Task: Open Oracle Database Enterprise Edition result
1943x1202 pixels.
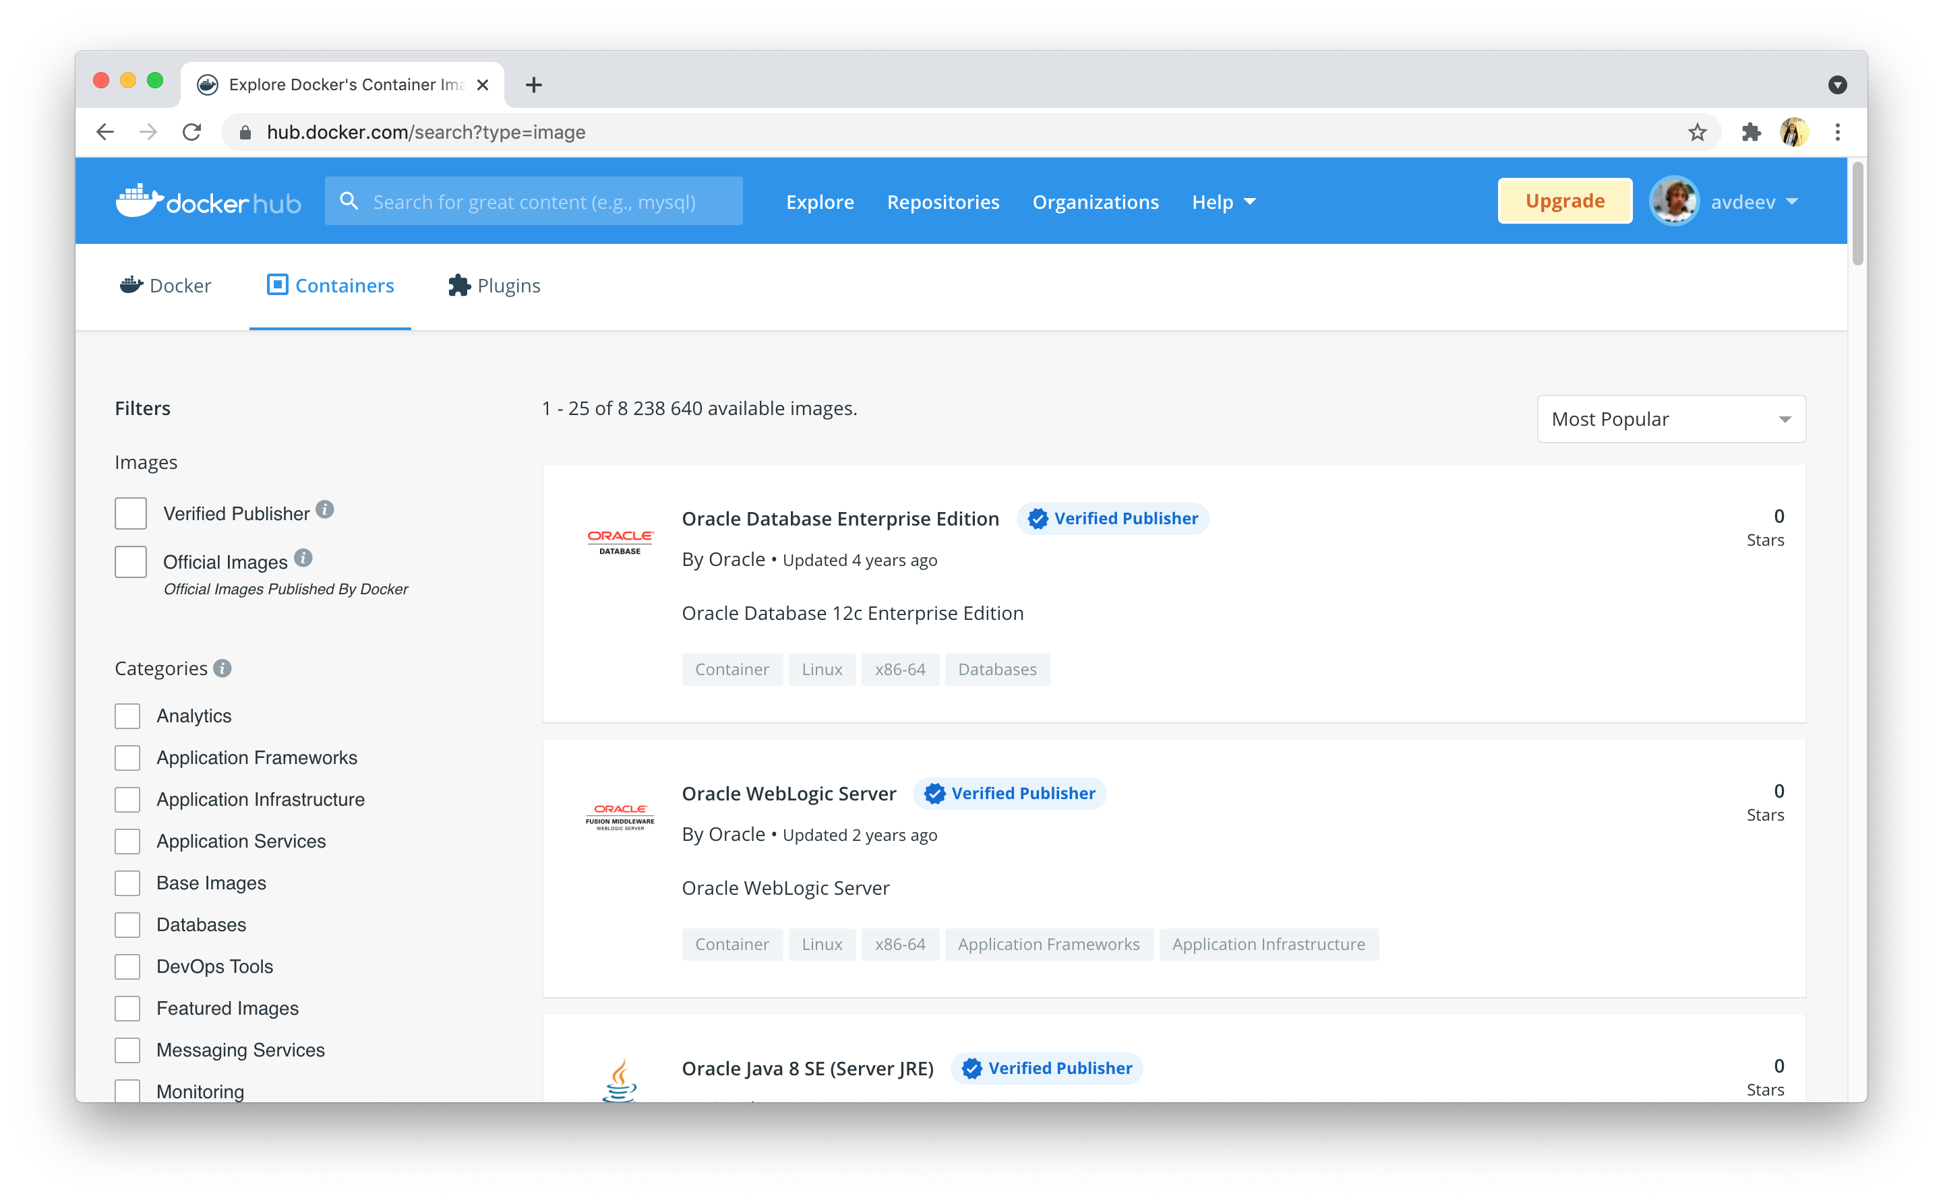Action: (840, 518)
